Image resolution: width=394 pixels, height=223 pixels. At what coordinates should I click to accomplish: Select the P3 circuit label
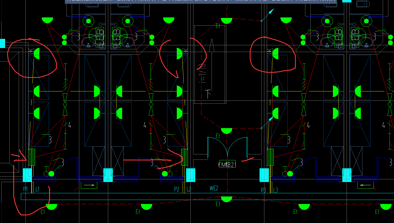[264, 190]
